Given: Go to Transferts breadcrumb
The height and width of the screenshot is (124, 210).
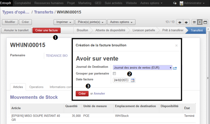Looking at the screenshot, I should [44, 12].
